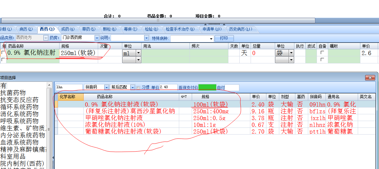Click the 250ml(软袋) 规格 cell in prescription
Viewport: 379px width, 169px height.
click(79, 53)
